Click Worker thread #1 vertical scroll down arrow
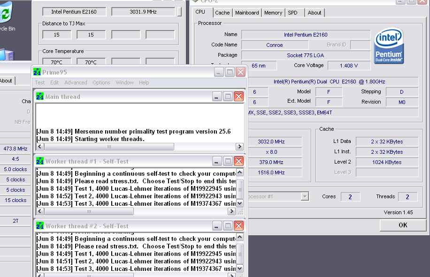 [x=239, y=203]
